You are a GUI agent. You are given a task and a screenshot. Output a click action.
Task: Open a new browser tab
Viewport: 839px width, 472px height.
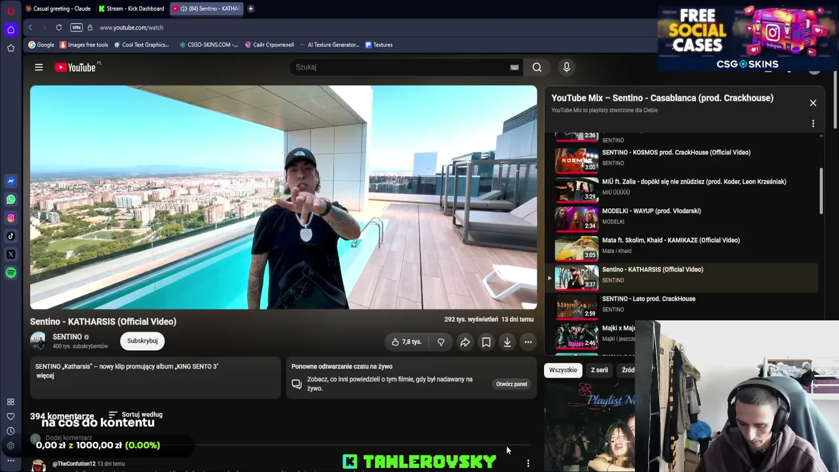click(x=250, y=9)
